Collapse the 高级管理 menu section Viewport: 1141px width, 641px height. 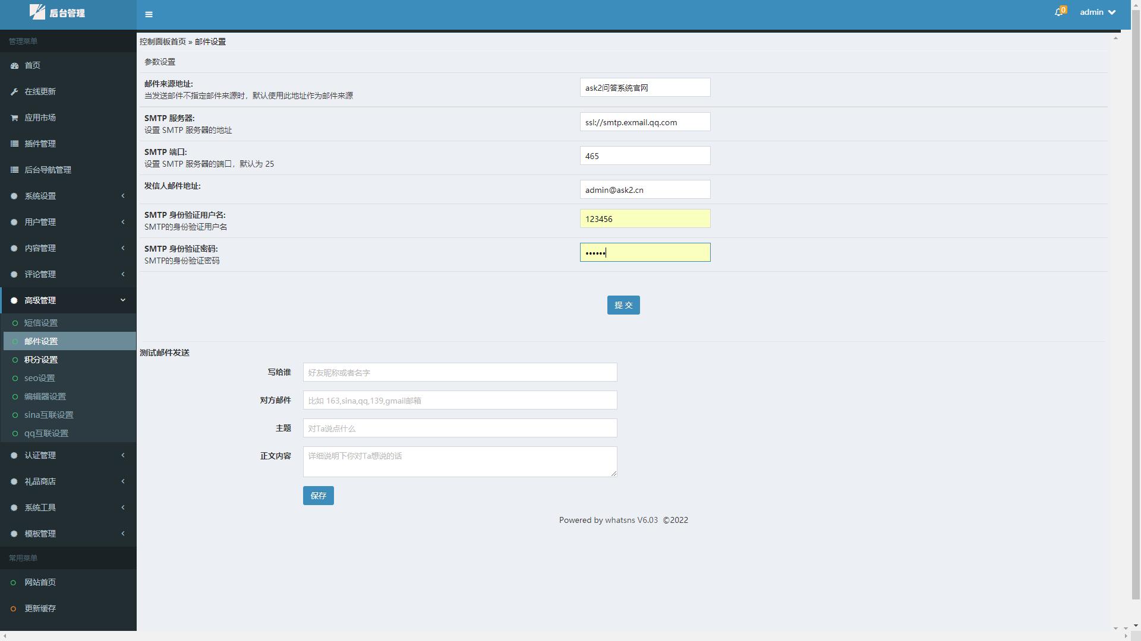coord(123,300)
